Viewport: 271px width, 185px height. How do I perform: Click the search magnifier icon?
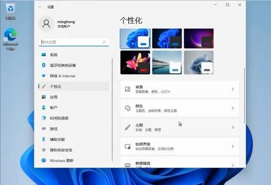pyautogui.click(x=104, y=42)
